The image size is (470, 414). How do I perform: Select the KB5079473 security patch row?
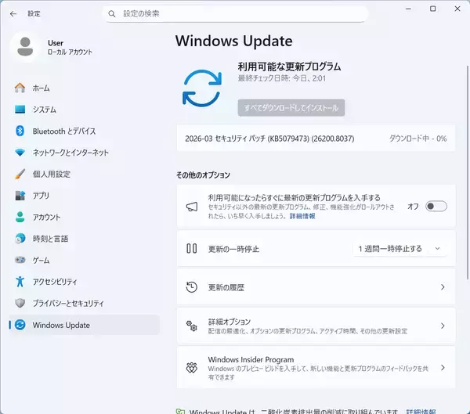pos(316,139)
